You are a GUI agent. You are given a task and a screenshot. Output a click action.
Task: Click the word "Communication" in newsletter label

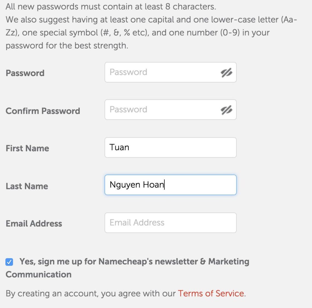[39, 274]
